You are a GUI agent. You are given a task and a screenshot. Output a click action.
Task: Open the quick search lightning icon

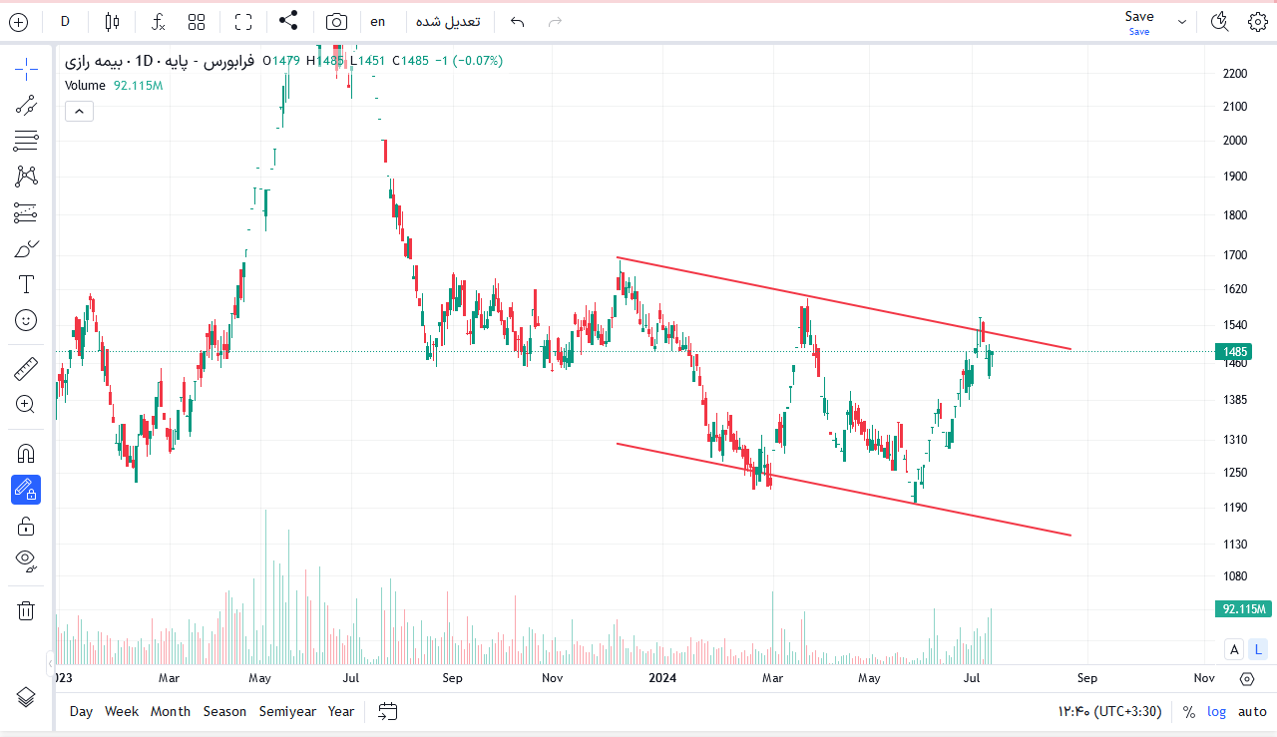tap(1219, 22)
